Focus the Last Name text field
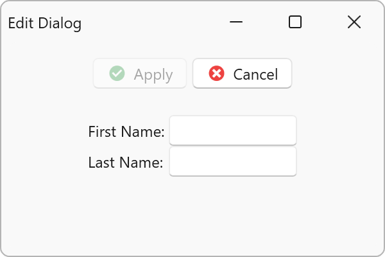The image size is (385, 257). (x=232, y=162)
